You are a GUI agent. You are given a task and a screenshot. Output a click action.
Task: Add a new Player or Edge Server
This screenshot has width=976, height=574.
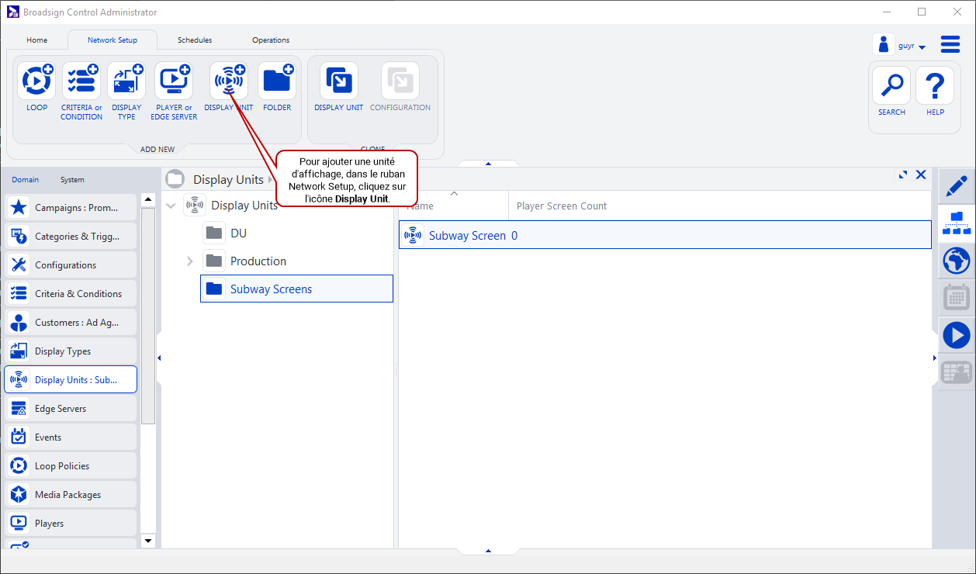[x=174, y=81]
